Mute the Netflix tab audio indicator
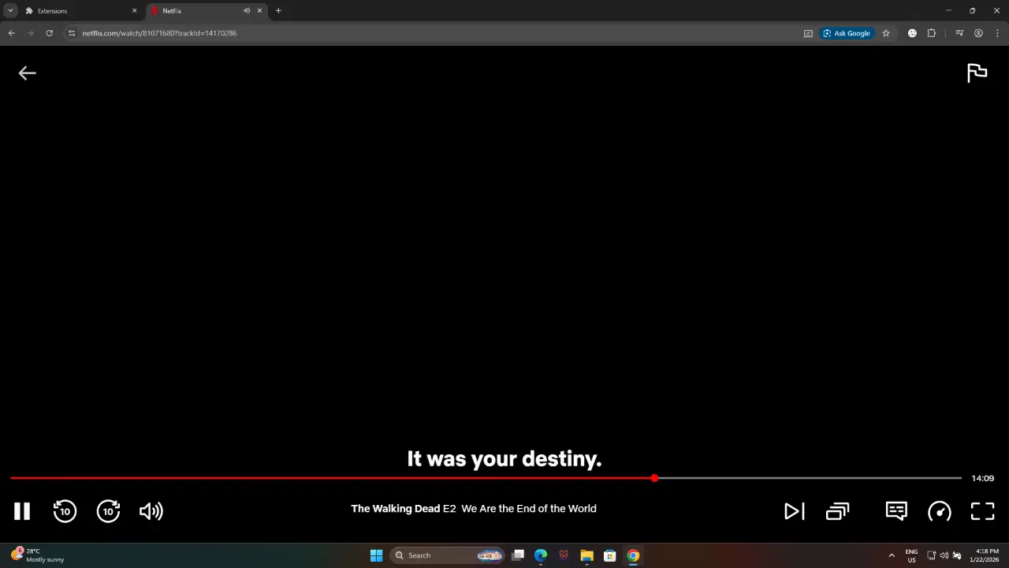This screenshot has width=1009, height=568. [x=247, y=11]
